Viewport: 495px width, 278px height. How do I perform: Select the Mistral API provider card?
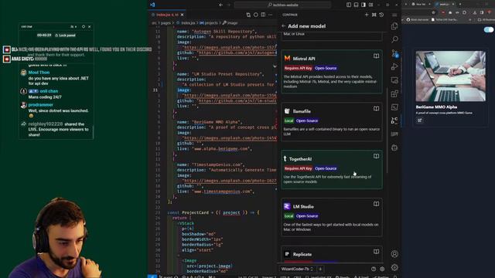[332, 72]
